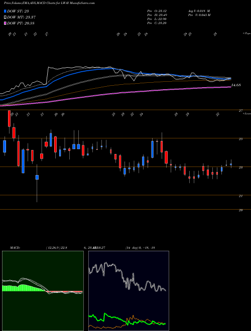Select the 'DOW MT: 23.37' legend label

pos(21,18)
